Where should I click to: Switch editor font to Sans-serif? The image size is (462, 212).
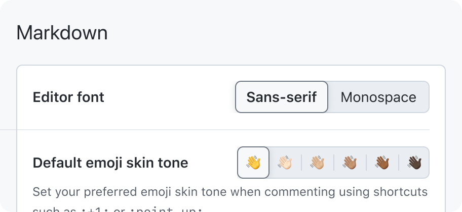pyautogui.click(x=282, y=97)
